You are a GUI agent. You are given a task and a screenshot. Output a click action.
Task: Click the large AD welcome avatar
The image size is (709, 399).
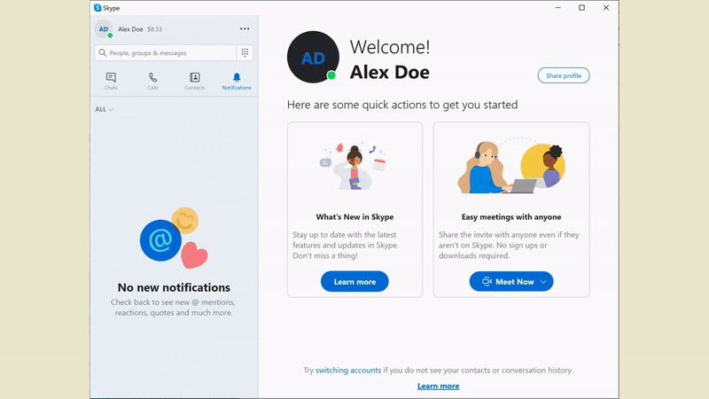tap(313, 57)
